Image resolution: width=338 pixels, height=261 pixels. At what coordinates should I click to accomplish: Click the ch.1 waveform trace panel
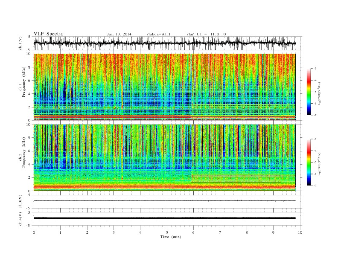[x=167, y=43]
